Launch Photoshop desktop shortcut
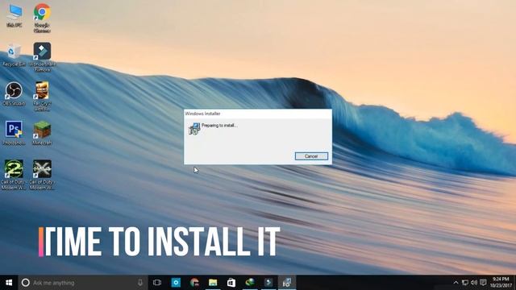 click(x=14, y=133)
